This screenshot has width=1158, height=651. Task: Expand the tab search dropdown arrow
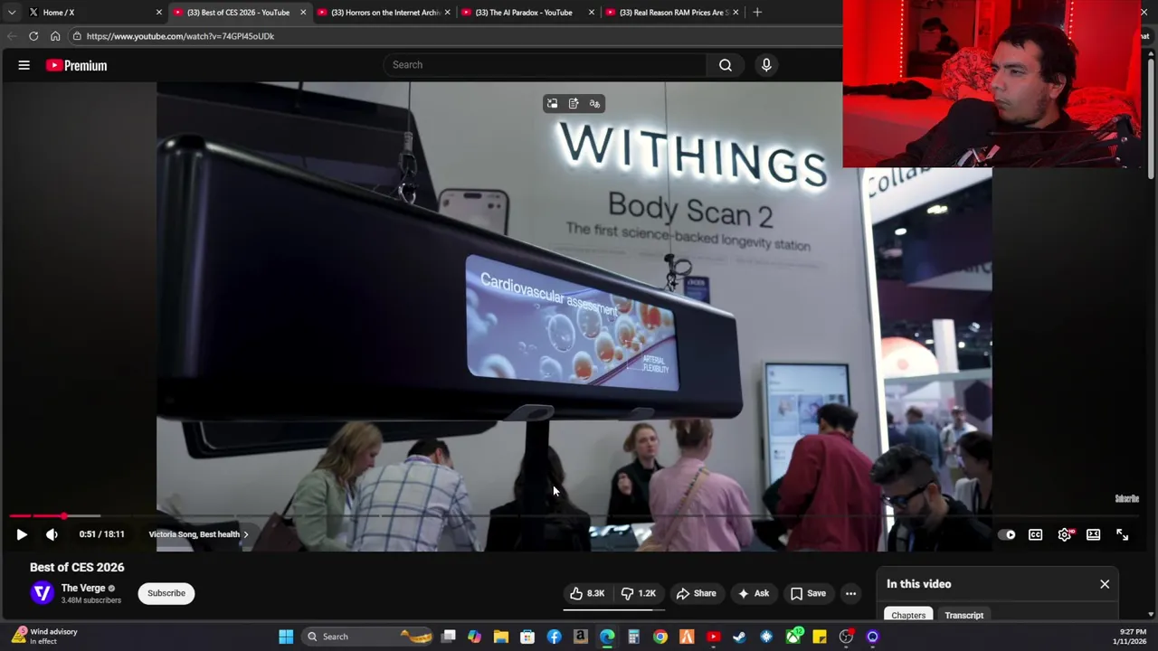tap(11, 13)
